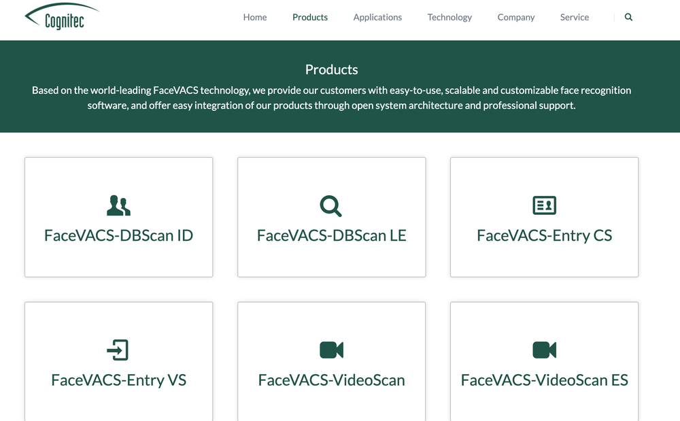Open the FaceVACS-DBScan LE product link
680x421 pixels.
(x=331, y=235)
